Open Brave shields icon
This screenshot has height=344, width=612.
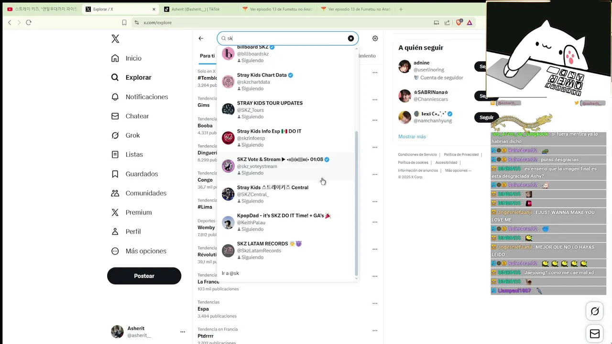tap(459, 22)
